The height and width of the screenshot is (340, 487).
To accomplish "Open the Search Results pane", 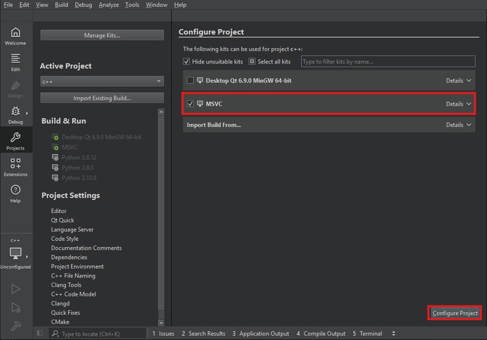I will click(x=204, y=334).
